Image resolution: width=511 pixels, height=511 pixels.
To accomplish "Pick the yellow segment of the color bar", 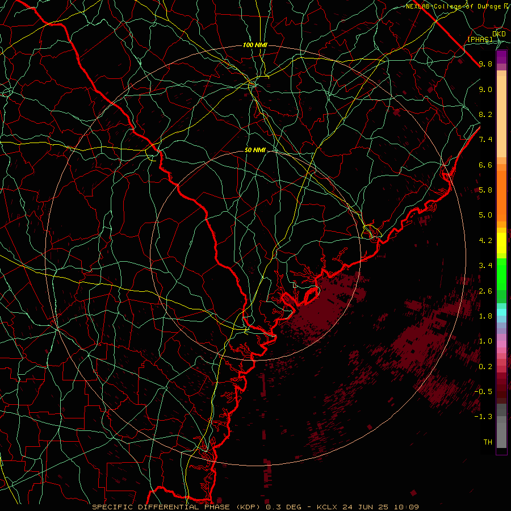I will 501,243.
